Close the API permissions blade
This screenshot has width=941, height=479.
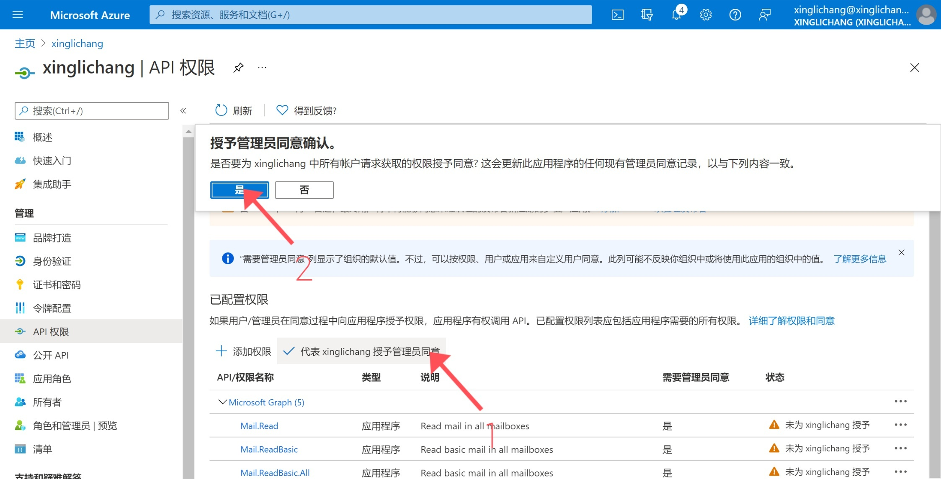[x=915, y=68]
